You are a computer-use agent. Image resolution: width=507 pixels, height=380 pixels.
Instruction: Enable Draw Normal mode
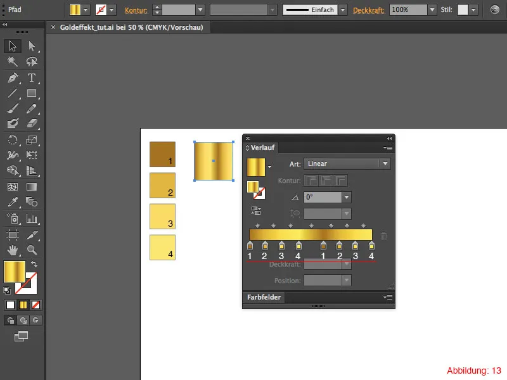[10, 320]
